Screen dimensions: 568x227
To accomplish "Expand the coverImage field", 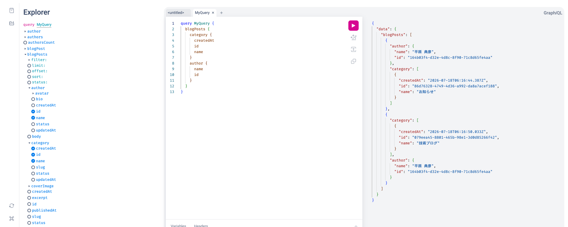I will (x=29, y=186).
